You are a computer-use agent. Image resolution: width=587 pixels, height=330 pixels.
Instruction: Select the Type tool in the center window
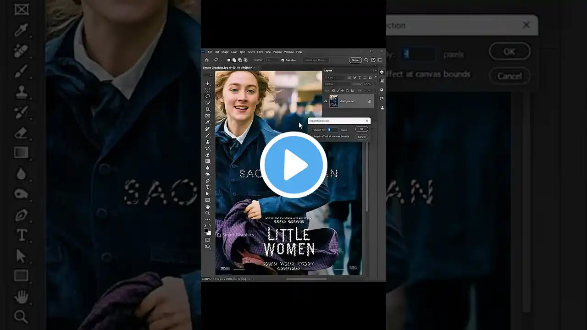207,187
